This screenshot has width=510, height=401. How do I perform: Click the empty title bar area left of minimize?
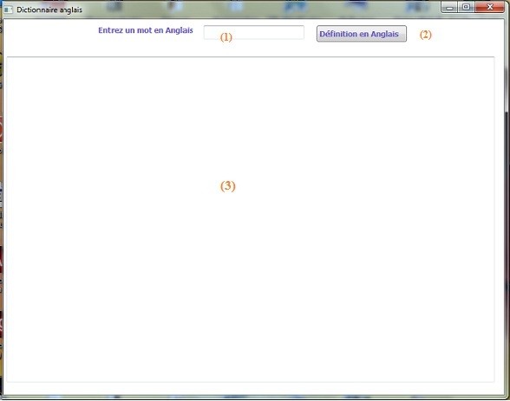[260, 10]
